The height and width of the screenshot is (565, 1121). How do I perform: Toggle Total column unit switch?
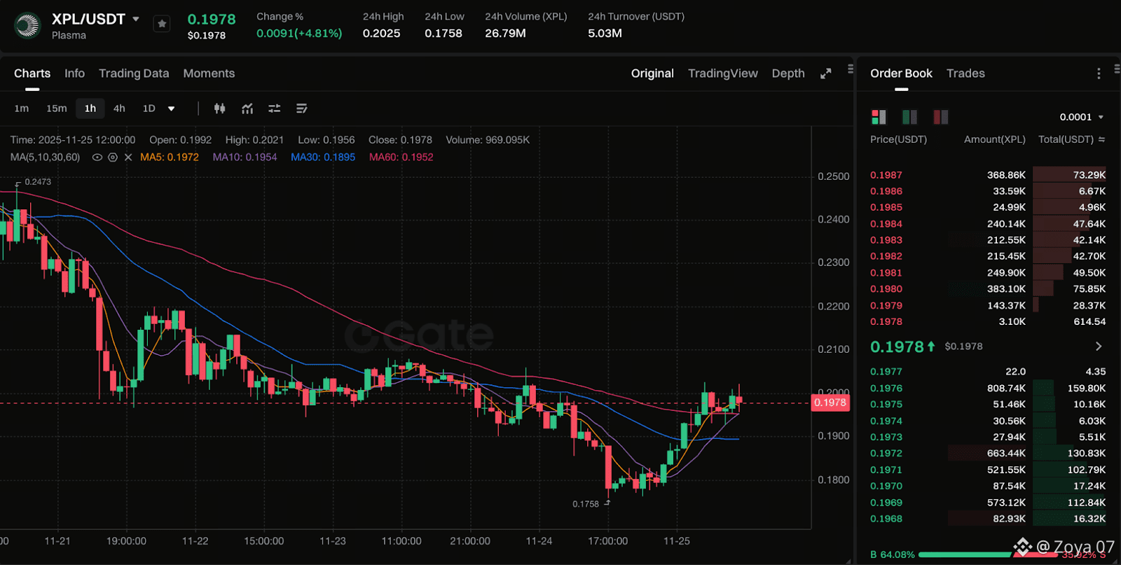(1101, 139)
